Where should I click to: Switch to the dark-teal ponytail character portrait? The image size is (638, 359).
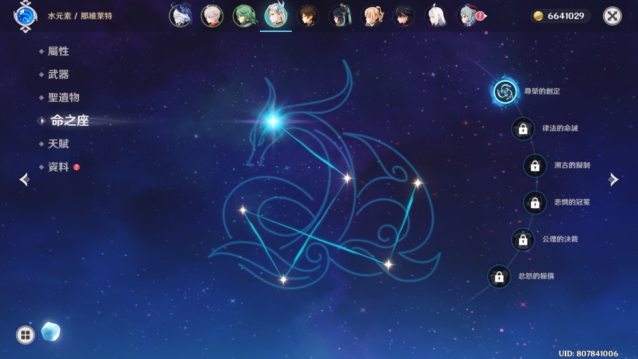(x=340, y=15)
